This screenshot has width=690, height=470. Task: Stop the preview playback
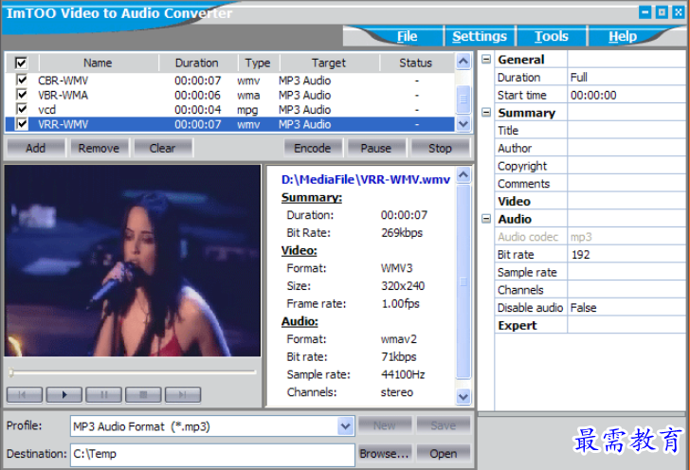coord(143,395)
